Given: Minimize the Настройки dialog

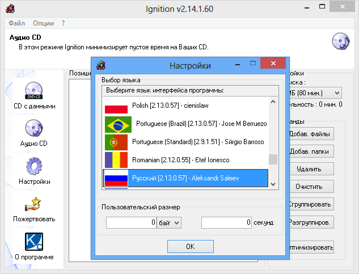Looking at the screenshot, I should tap(238, 65).
